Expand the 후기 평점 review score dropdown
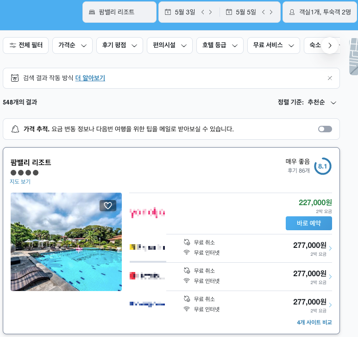Screen dimensions: 358x337 119,45
